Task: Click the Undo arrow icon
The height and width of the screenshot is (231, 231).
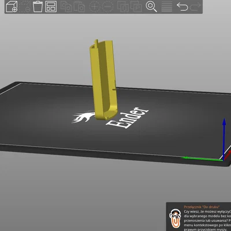Action: pos(182,6)
